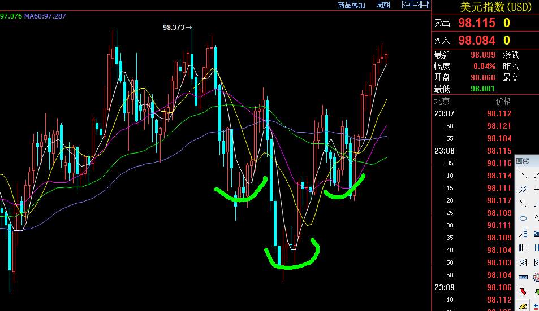Click the 北京 time column header
This screenshot has width=539, height=311.
[x=442, y=101]
